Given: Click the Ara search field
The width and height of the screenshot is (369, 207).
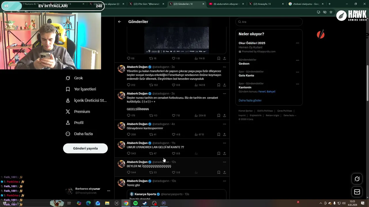Looking at the screenshot, I should (269, 22).
